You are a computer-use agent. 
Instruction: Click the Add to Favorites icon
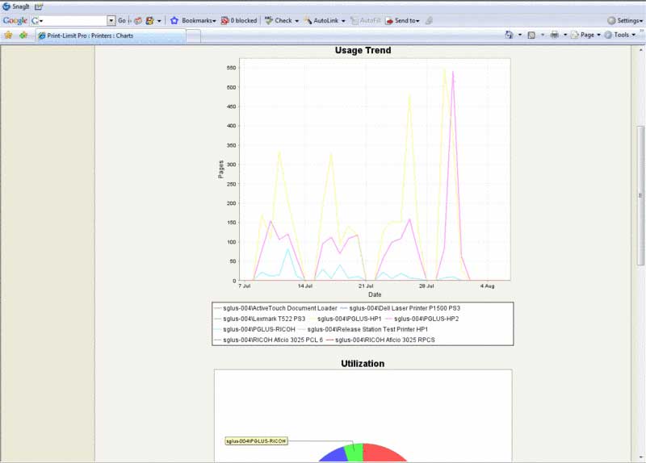23,35
